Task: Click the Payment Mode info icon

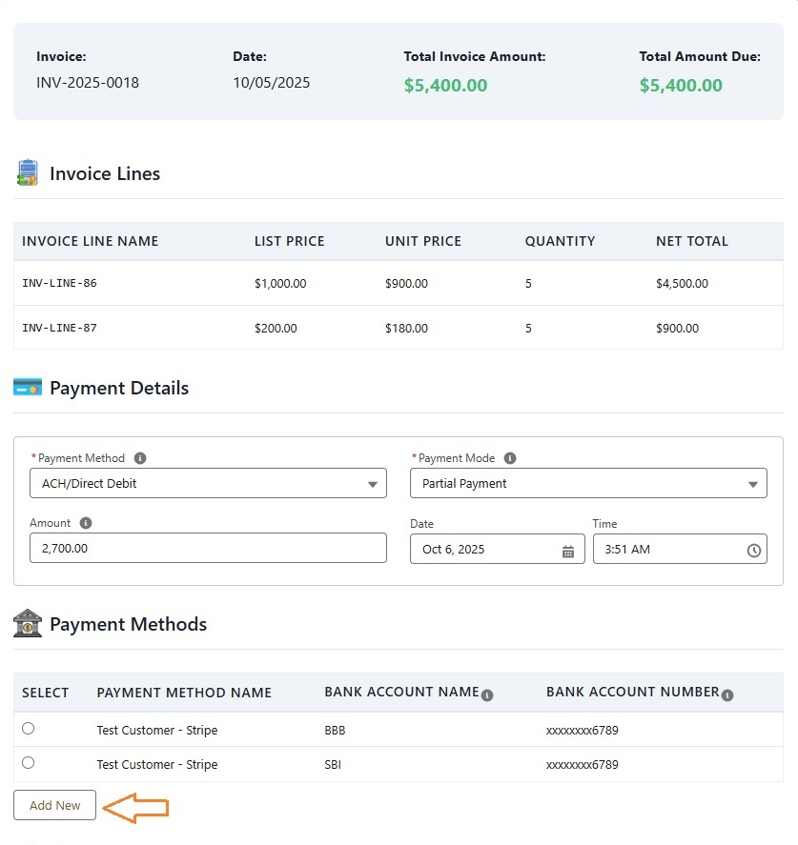Action: point(509,458)
